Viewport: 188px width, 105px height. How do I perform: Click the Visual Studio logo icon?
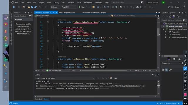coord(12,2)
